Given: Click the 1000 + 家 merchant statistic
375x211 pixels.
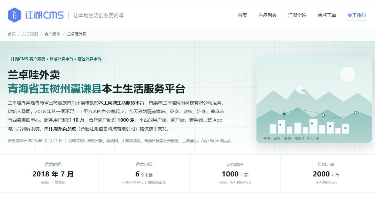Looking at the screenshot, I should (235, 174).
